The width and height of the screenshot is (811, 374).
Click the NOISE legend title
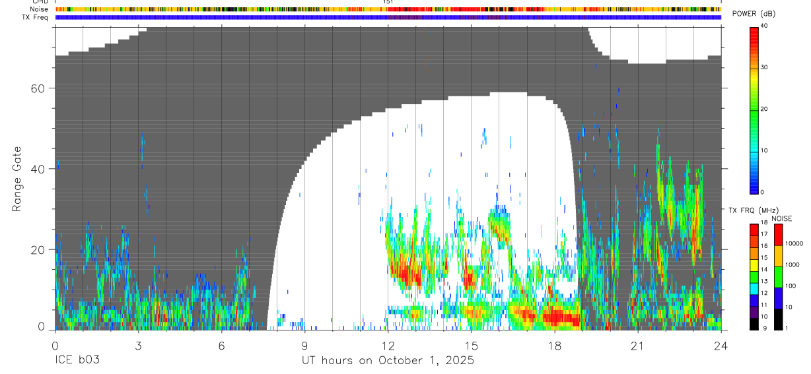pyautogui.click(x=781, y=218)
